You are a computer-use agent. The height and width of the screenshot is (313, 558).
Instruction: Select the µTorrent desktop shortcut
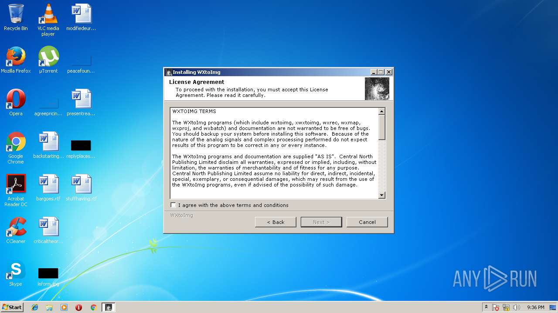48,60
